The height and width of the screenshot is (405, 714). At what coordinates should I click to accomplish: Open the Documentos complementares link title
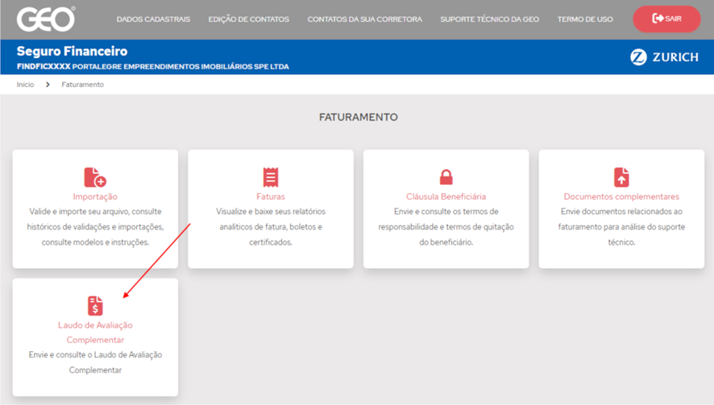click(621, 196)
